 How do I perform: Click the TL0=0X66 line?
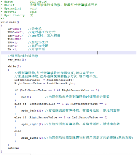(15, 39)
